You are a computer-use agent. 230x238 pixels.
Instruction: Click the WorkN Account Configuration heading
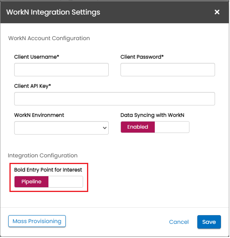point(49,38)
